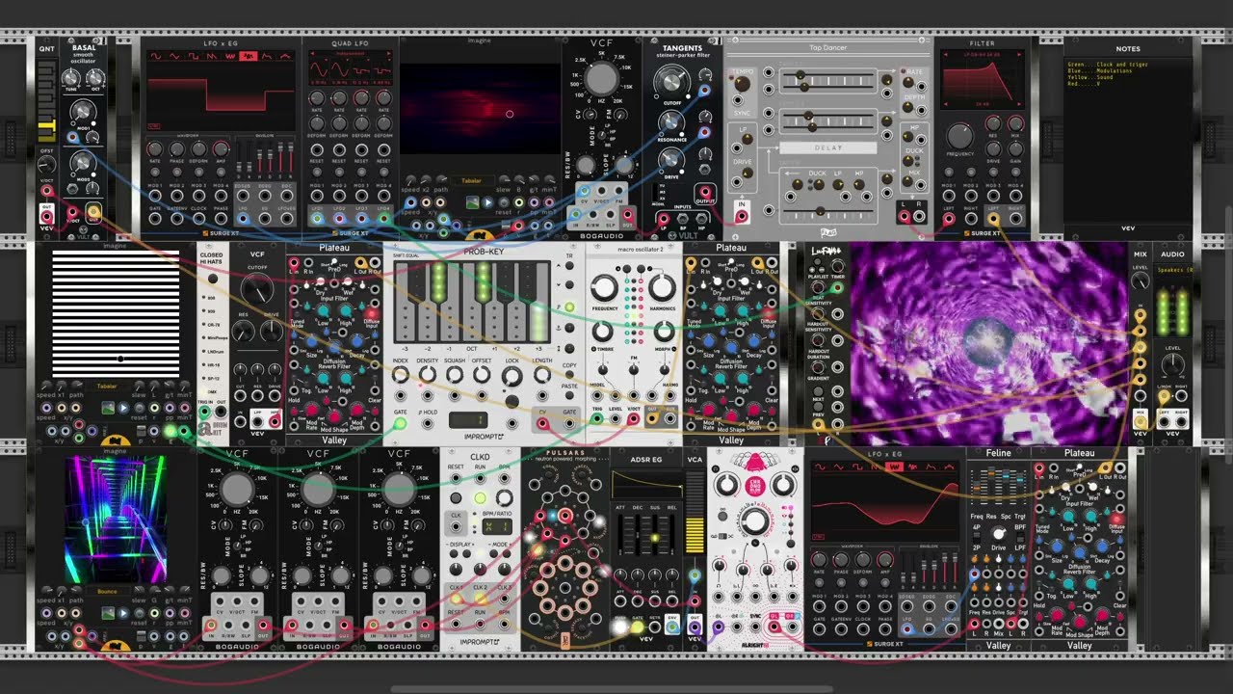The height and width of the screenshot is (694, 1233).
Task: Open the Tabalar selector on the red-image Imagine module
Action: tap(471, 180)
